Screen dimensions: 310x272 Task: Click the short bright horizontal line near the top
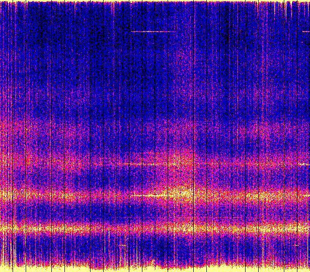tap(151, 32)
